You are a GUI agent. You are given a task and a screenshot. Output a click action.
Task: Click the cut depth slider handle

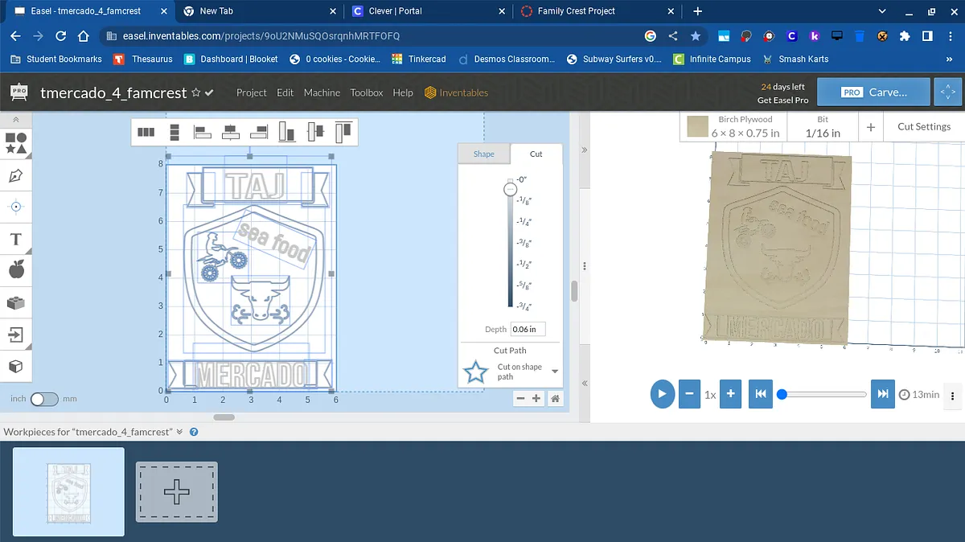[510, 190]
